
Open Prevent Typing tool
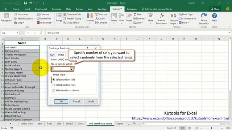[x=73, y=18]
